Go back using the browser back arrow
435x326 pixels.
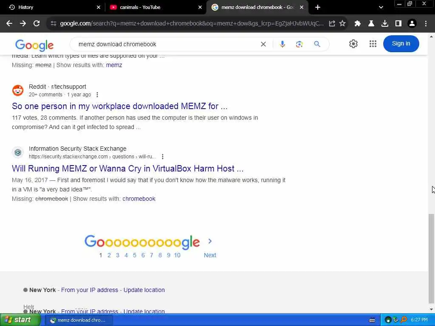9,24
